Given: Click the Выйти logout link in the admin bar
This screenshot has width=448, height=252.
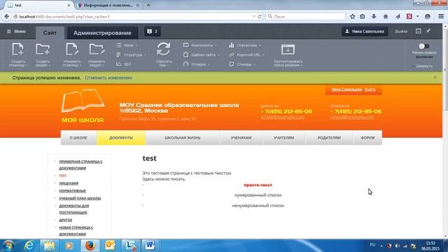Looking at the screenshot, I should coord(401,31).
